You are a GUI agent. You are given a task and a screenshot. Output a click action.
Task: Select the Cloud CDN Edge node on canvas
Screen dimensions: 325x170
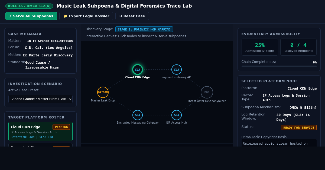(138, 70)
